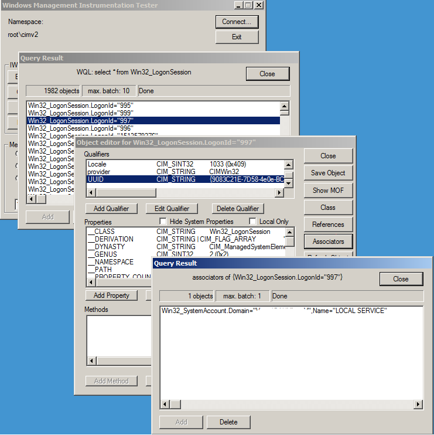434x435 pixels.
Task: Click Qualifiers list scroll up arrow
Action: click(289, 165)
